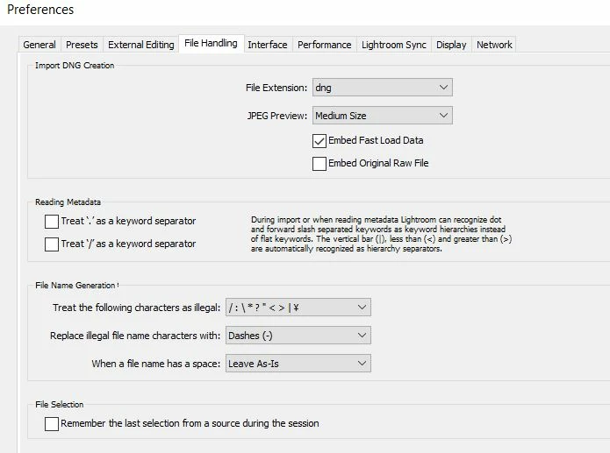Select the File Handling tab
610x453 pixels.
click(x=211, y=43)
